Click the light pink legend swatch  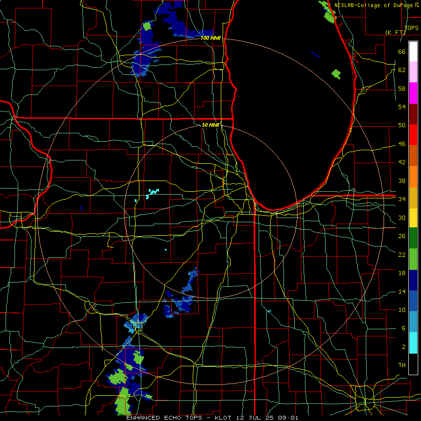tap(413, 72)
